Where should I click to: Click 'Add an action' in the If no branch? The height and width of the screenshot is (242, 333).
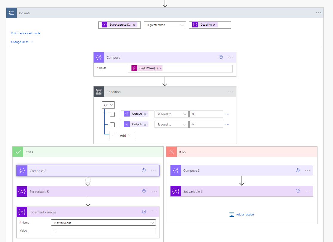point(241,214)
